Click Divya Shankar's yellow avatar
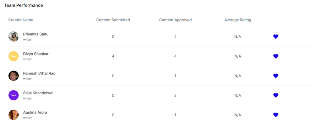 click(x=14, y=56)
